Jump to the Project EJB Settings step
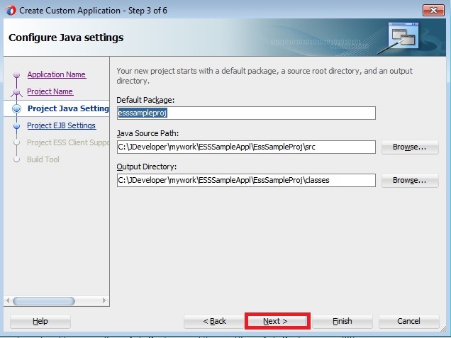 coord(61,125)
